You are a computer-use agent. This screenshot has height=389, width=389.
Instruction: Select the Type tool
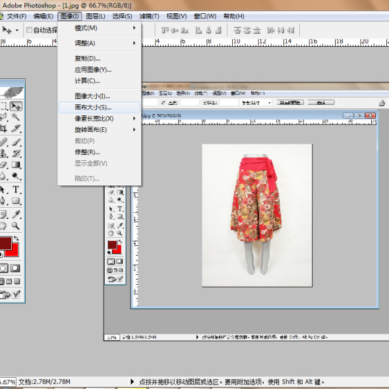tap(16, 189)
